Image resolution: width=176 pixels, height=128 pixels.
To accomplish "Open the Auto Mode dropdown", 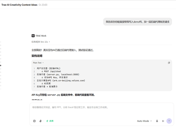I will click(x=144, y=121).
